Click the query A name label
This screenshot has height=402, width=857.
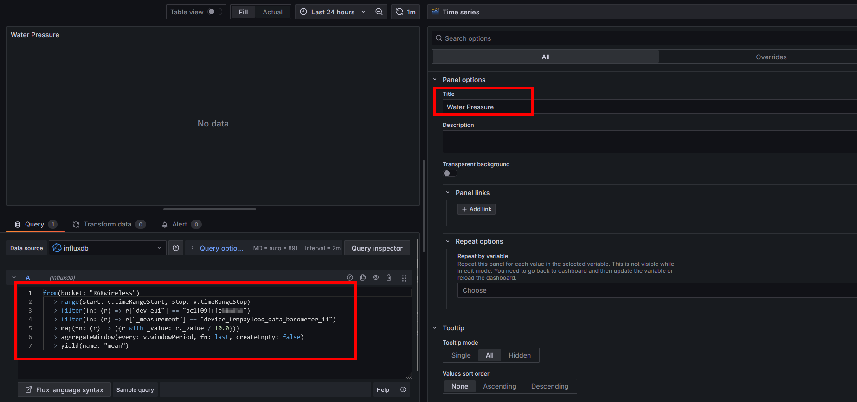coord(28,278)
